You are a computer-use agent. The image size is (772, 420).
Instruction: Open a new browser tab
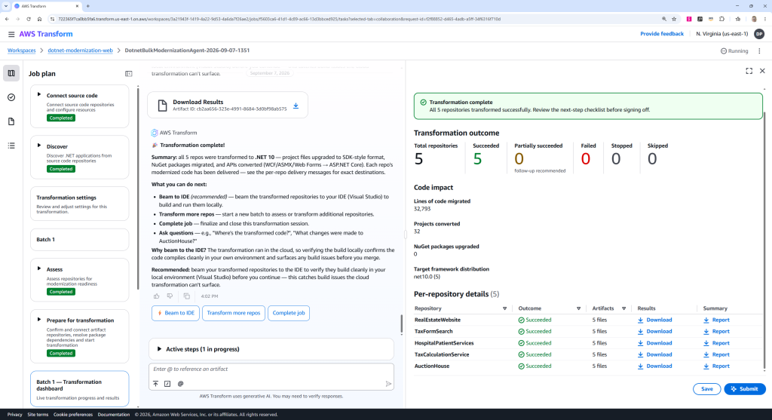(88, 6)
